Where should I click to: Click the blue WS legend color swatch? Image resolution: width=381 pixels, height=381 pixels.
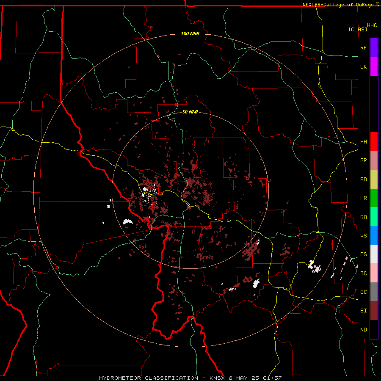374,235
